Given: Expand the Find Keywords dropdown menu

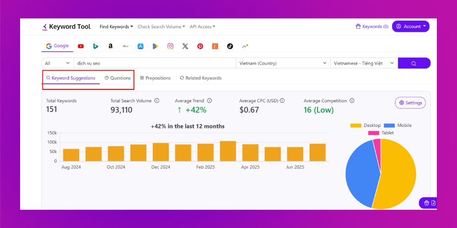Looking at the screenshot, I should coord(116,26).
